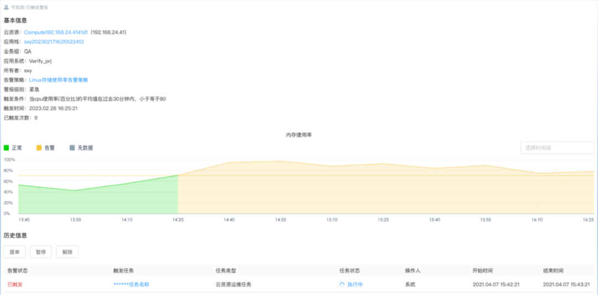Click the 任务状态 column header

349,271
